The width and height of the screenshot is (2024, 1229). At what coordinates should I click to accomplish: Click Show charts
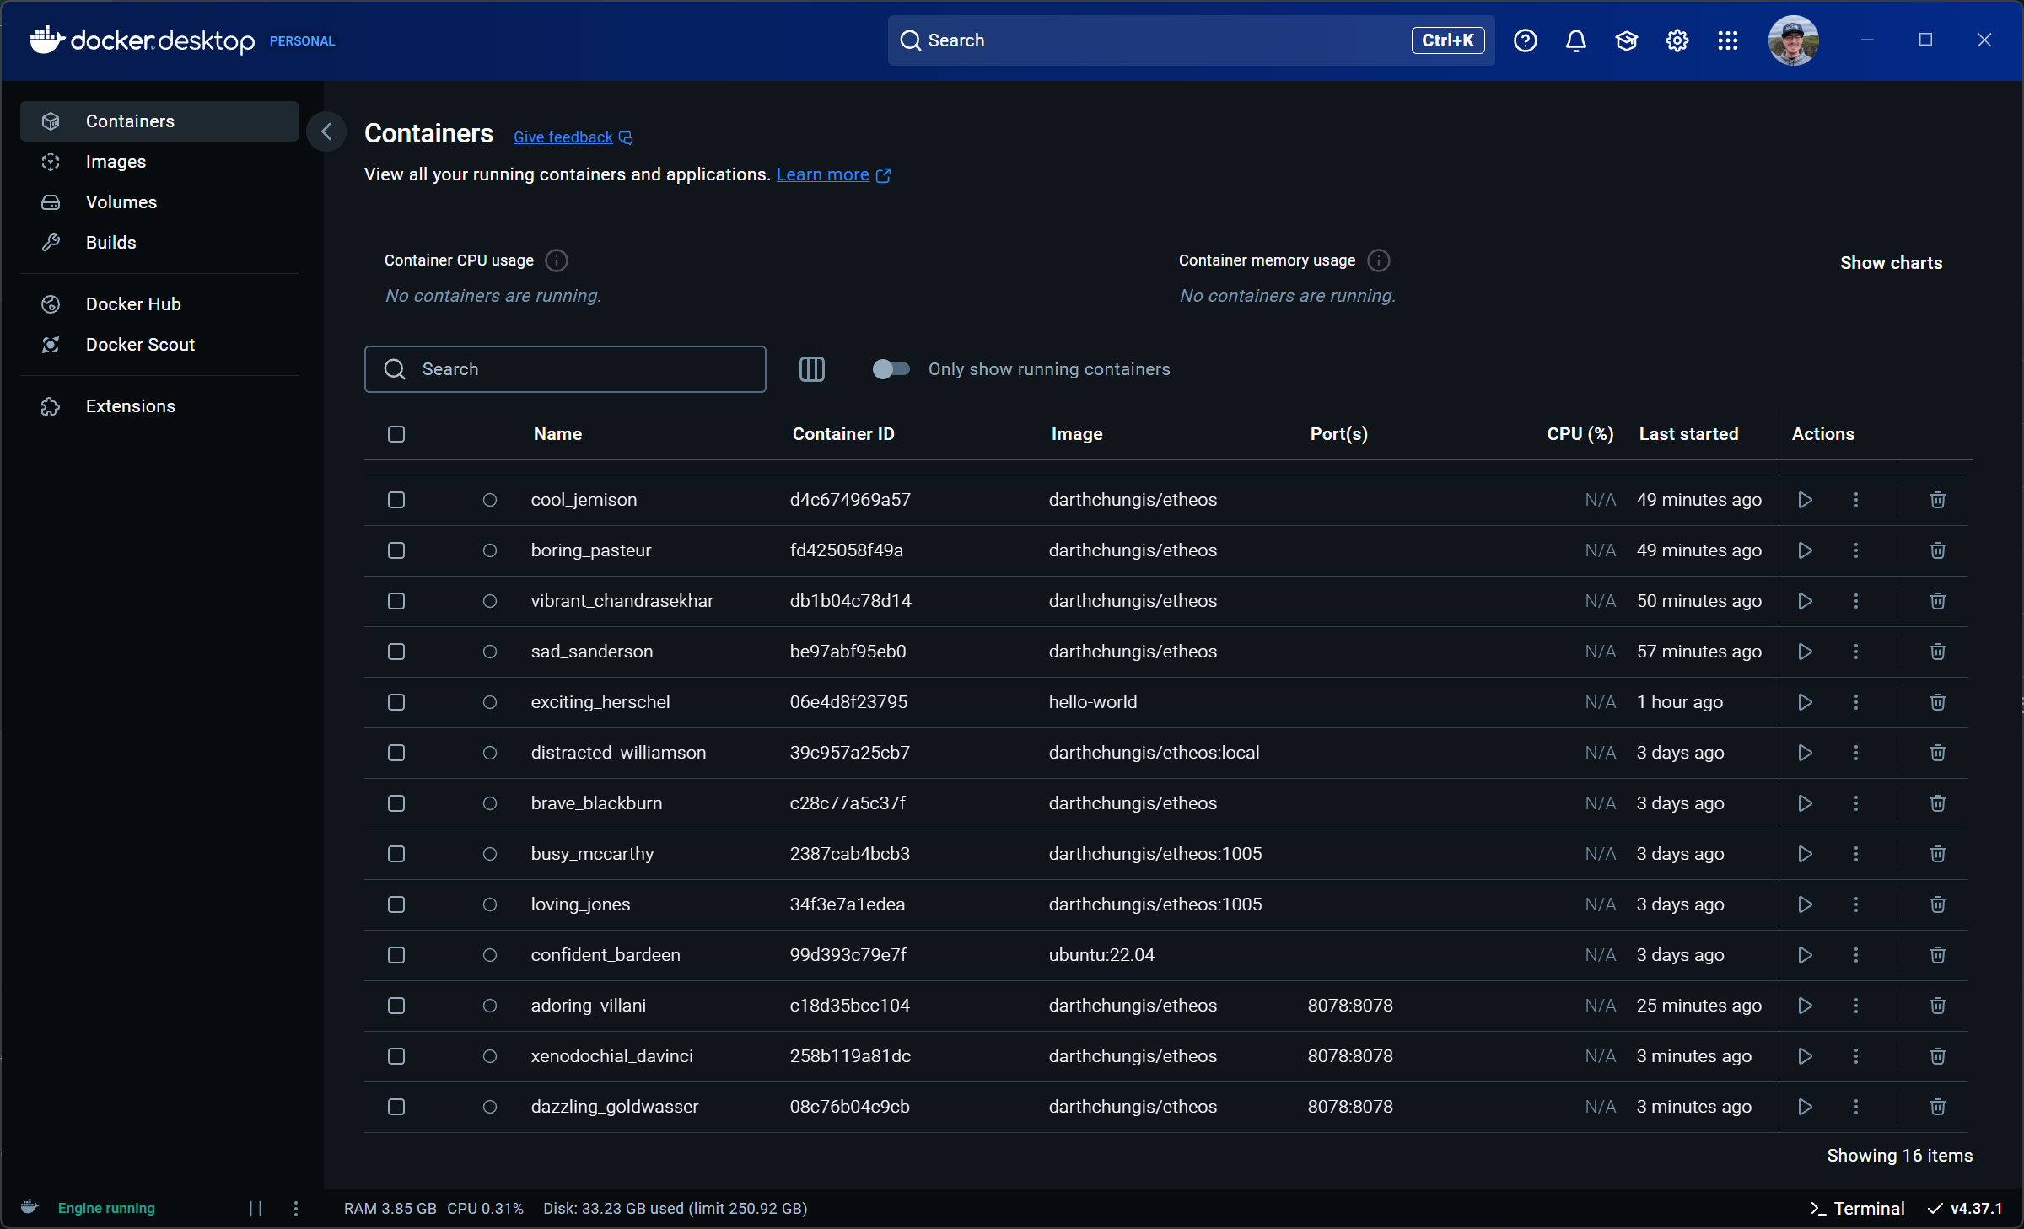pyautogui.click(x=1891, y=263)
